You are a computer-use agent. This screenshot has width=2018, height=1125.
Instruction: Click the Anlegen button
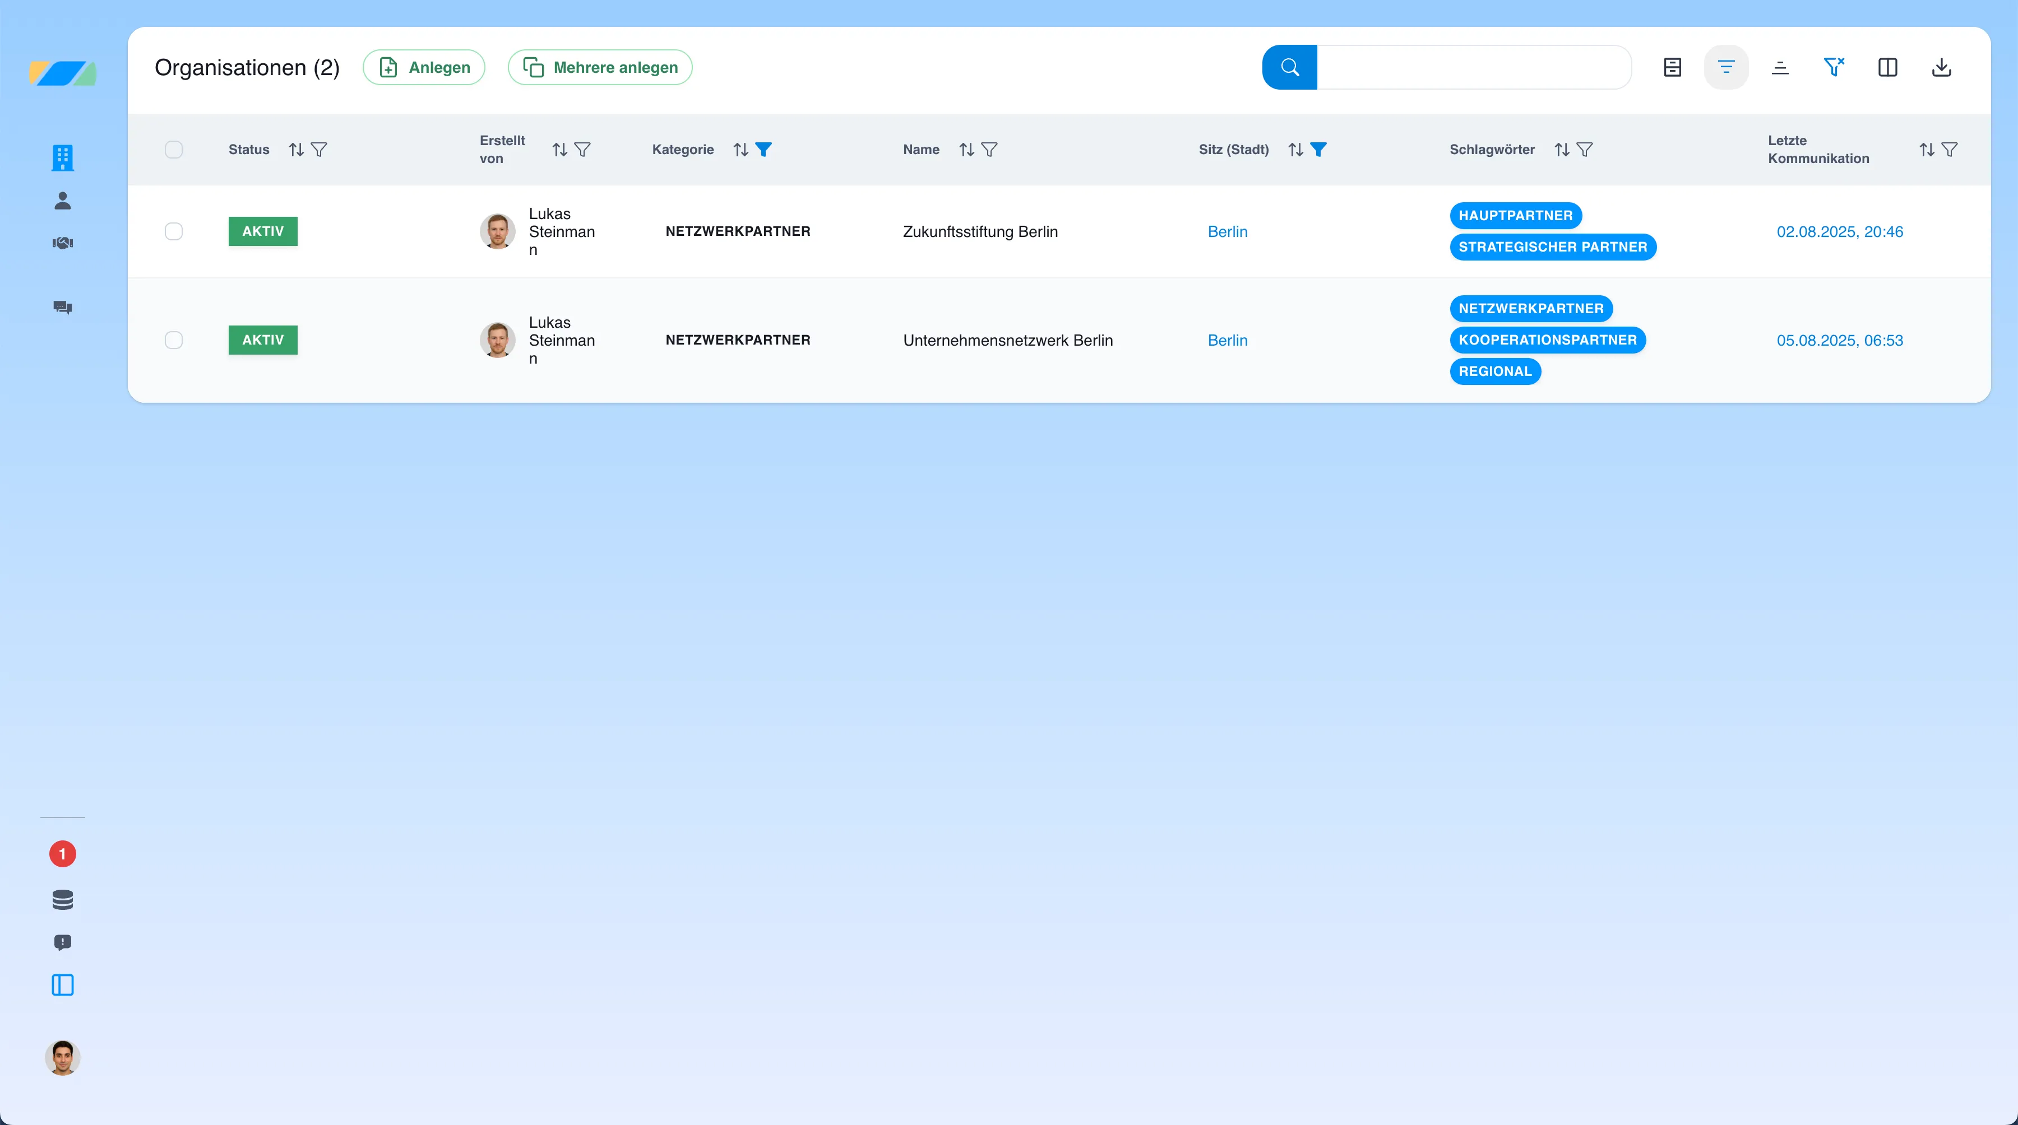(424, 67)
